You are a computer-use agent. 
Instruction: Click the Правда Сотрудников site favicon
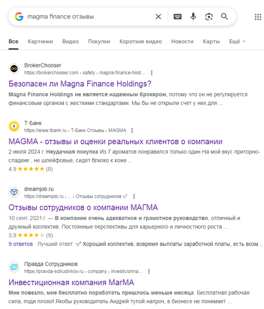(x=14, y=267)
